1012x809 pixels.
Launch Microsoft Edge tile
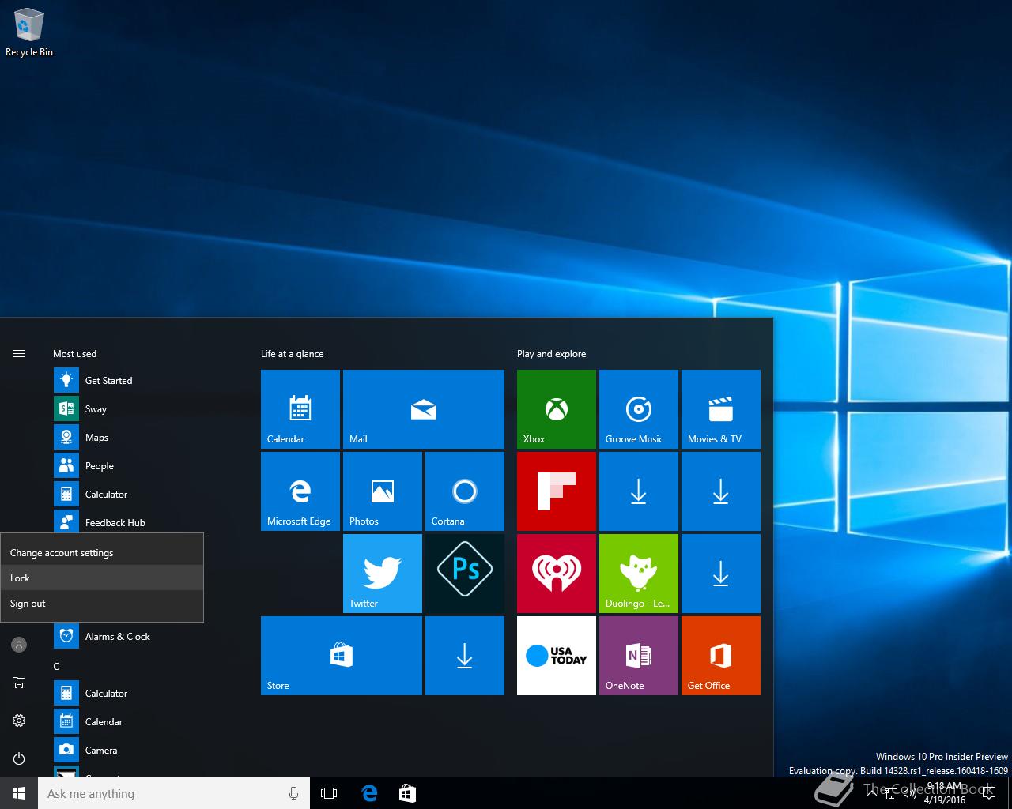pos(300,491)
